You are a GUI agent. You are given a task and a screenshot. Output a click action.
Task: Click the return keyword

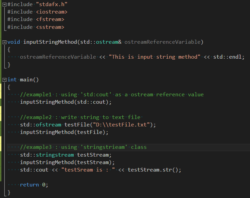29,185
